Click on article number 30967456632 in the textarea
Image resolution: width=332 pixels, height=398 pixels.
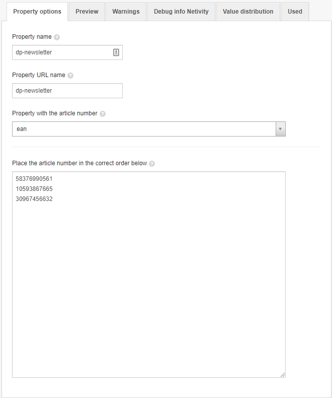[x=34, y=199]
